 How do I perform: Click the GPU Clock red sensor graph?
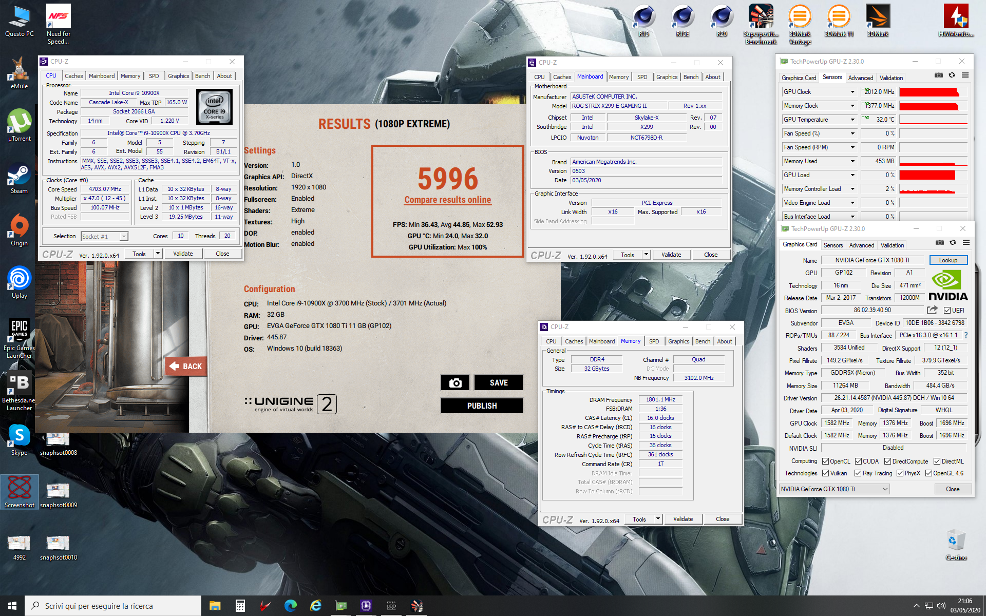[x=933, y=92]
